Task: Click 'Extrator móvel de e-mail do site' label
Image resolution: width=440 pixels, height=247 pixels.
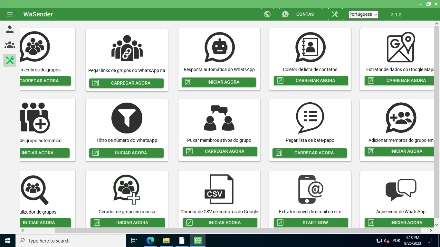Action: click(310, 212)
